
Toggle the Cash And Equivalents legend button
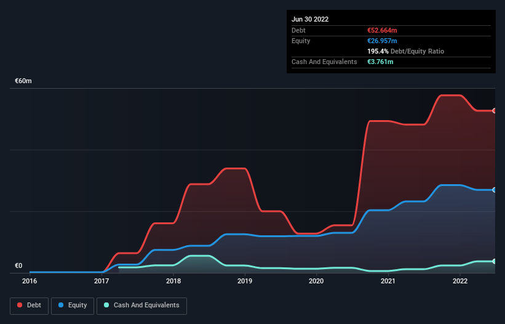click(x=141, y=306)
